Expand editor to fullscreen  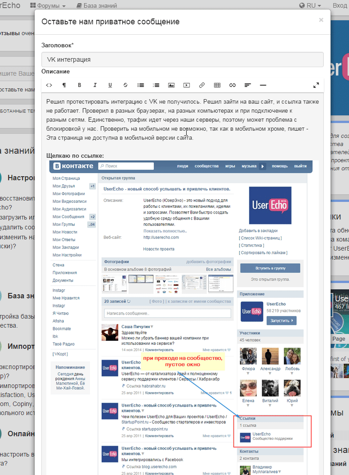pos(316,86)
